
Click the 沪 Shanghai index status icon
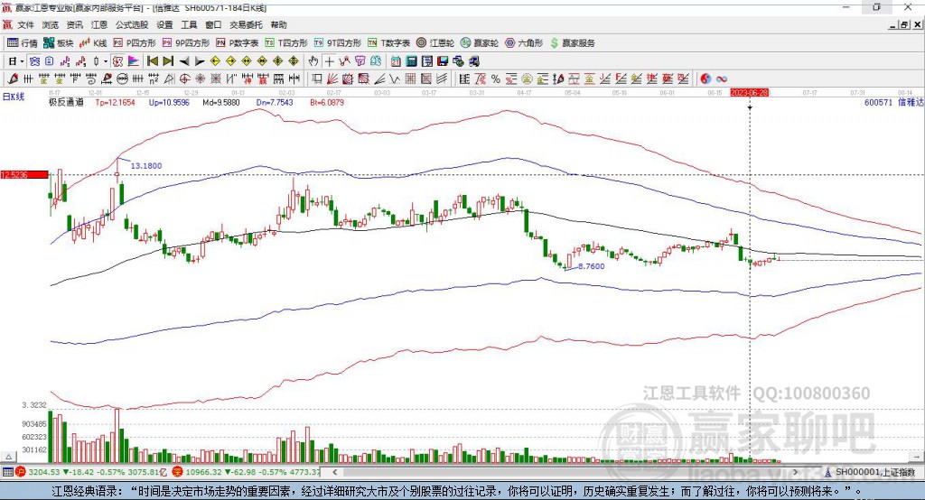click(x=21, y=472)
